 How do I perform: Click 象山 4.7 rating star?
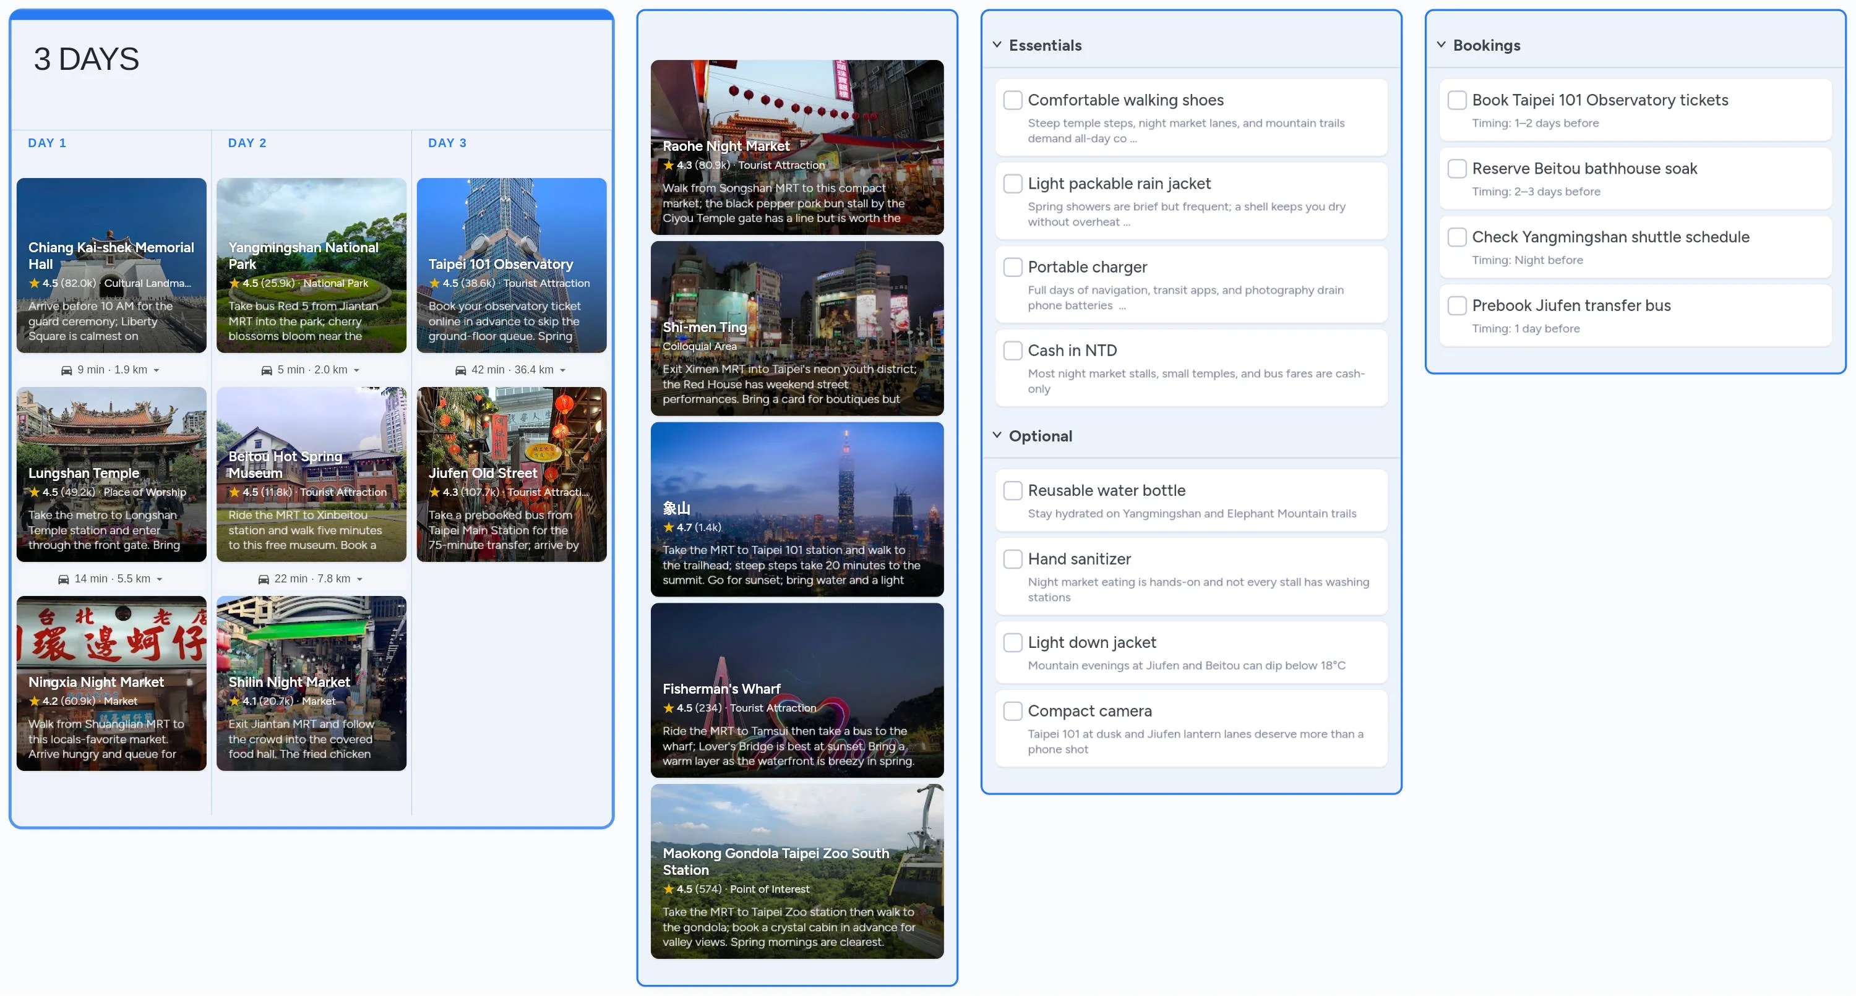669,527
